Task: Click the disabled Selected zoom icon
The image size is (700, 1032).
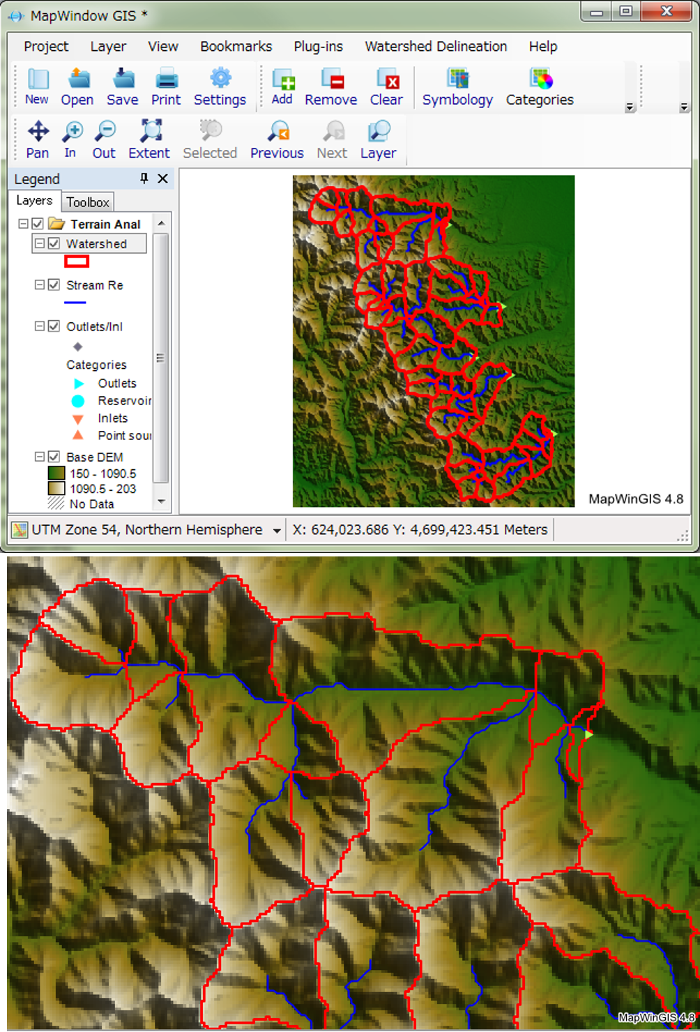Action: pos(211,131)
